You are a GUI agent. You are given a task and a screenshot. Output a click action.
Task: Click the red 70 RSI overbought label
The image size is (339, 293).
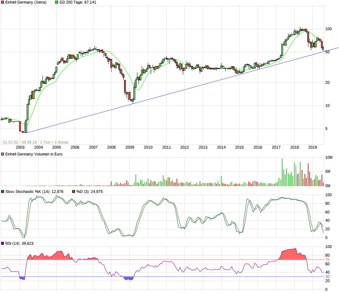click(x=327, y=260)
